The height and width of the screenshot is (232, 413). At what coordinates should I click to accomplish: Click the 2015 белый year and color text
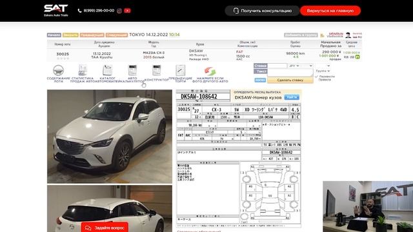coord(154,57)
